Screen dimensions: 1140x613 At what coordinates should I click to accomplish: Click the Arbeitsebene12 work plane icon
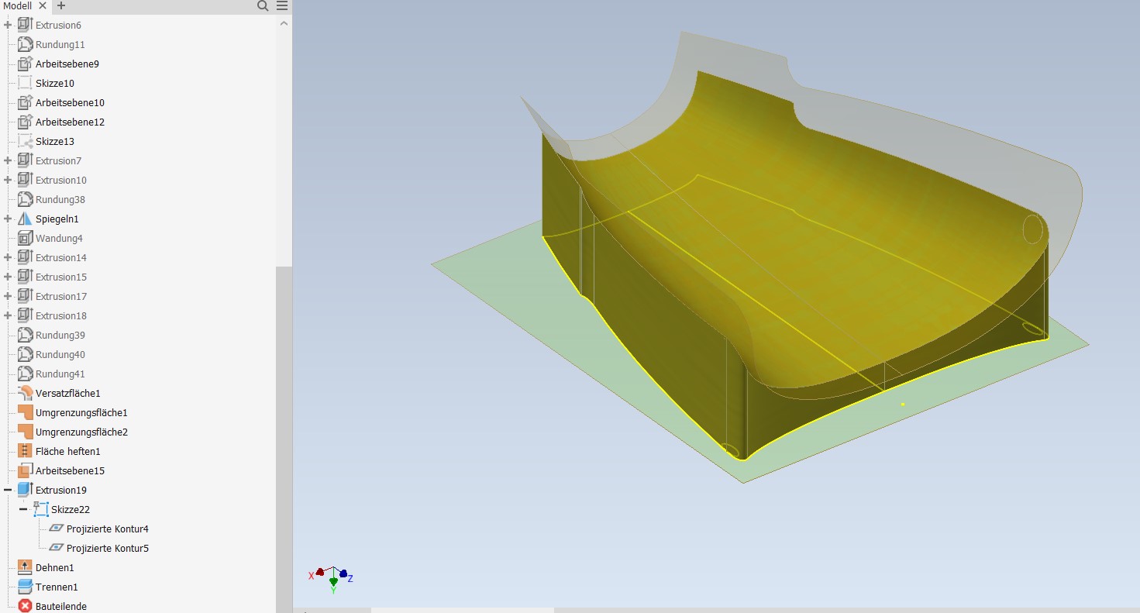(25, 122)
